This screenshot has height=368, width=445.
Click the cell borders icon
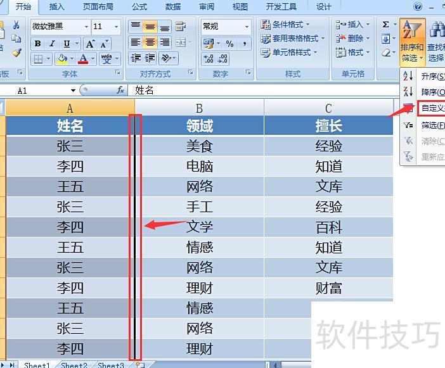click(38, 59)
